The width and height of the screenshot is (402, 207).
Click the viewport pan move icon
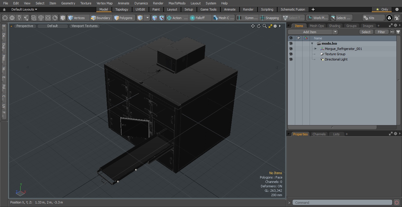[253, 26]
